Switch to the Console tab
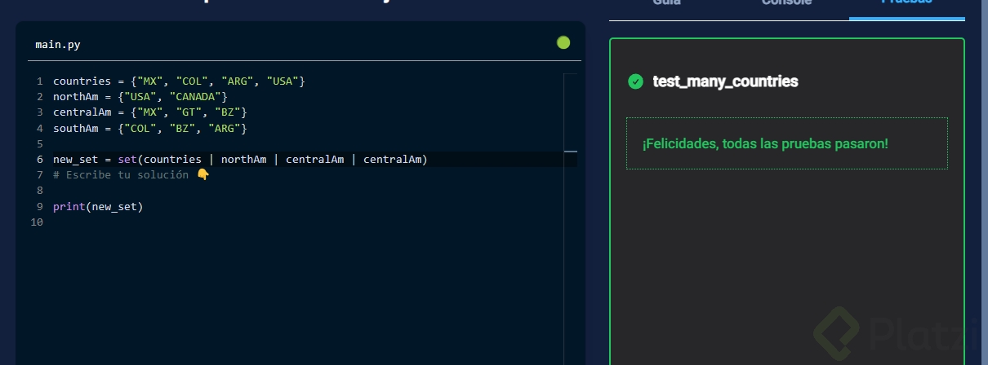988x365 pixels. [x=786, y=4]
